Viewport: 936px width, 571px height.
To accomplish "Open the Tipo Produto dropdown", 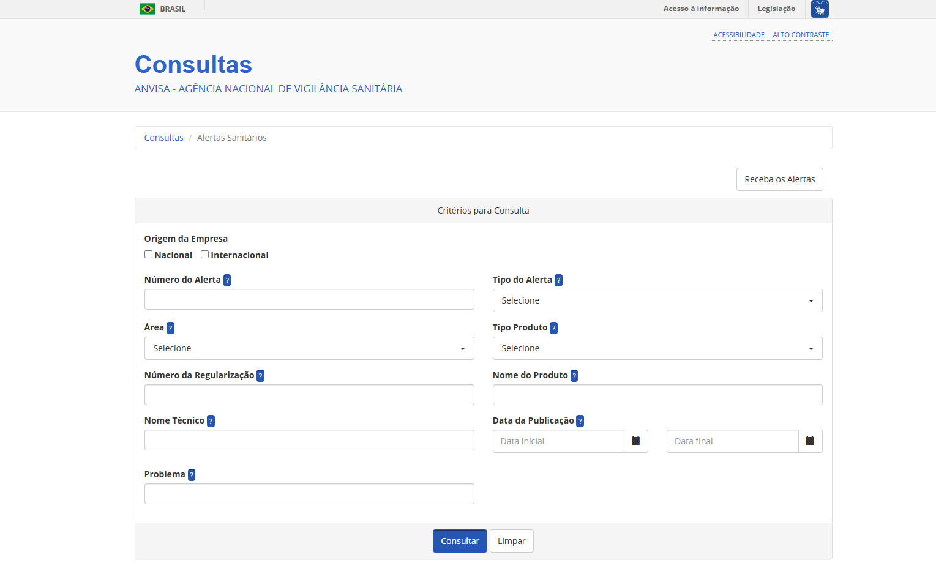I will pyautogui.click(x=657, y=348).
